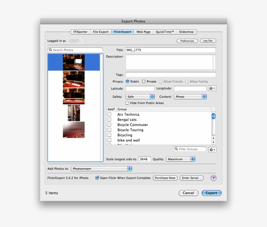Click the bike and wall group name
The height and width of the screenshot is (227, 267).
[x=129, y=140]
